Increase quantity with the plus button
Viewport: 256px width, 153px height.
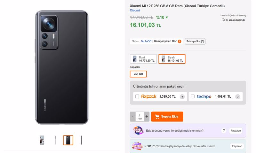tap(147, 116)
